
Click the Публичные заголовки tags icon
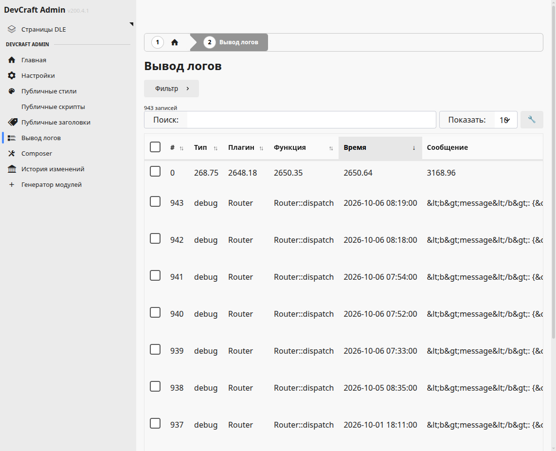point(13,122)
